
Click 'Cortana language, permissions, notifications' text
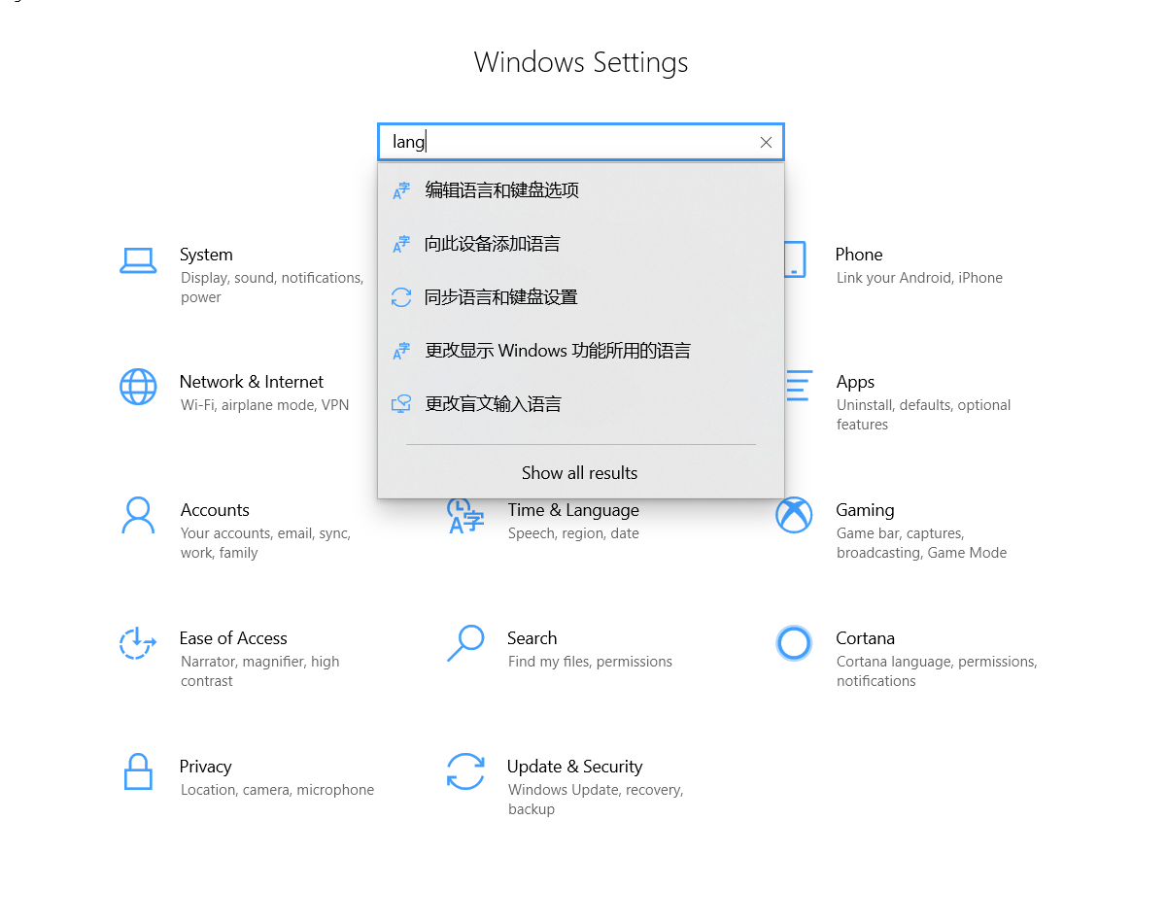[x=937, y=671]
